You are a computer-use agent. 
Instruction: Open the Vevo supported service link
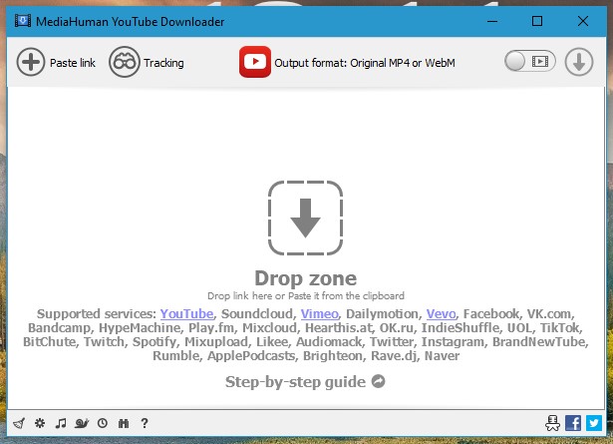pos(441,313)
